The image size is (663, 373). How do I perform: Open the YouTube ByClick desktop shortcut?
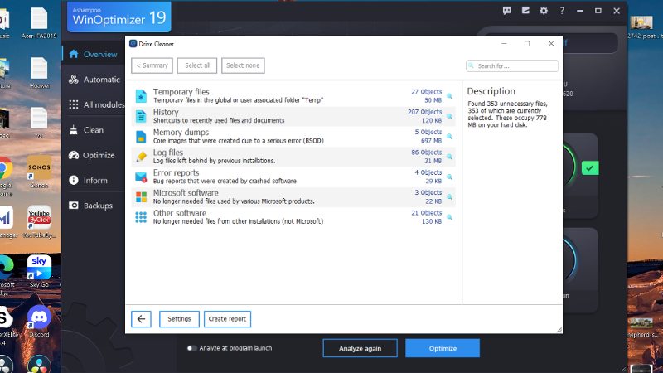39,222
